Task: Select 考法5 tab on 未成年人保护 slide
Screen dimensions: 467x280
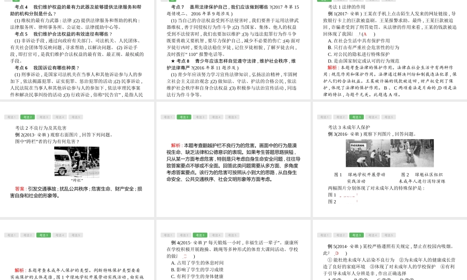Action: (389, 117)
